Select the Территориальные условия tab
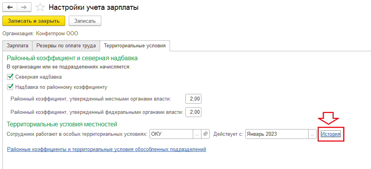 tap(135, 46)
